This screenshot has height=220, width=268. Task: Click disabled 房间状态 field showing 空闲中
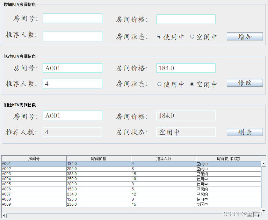[x=186, y=132]
